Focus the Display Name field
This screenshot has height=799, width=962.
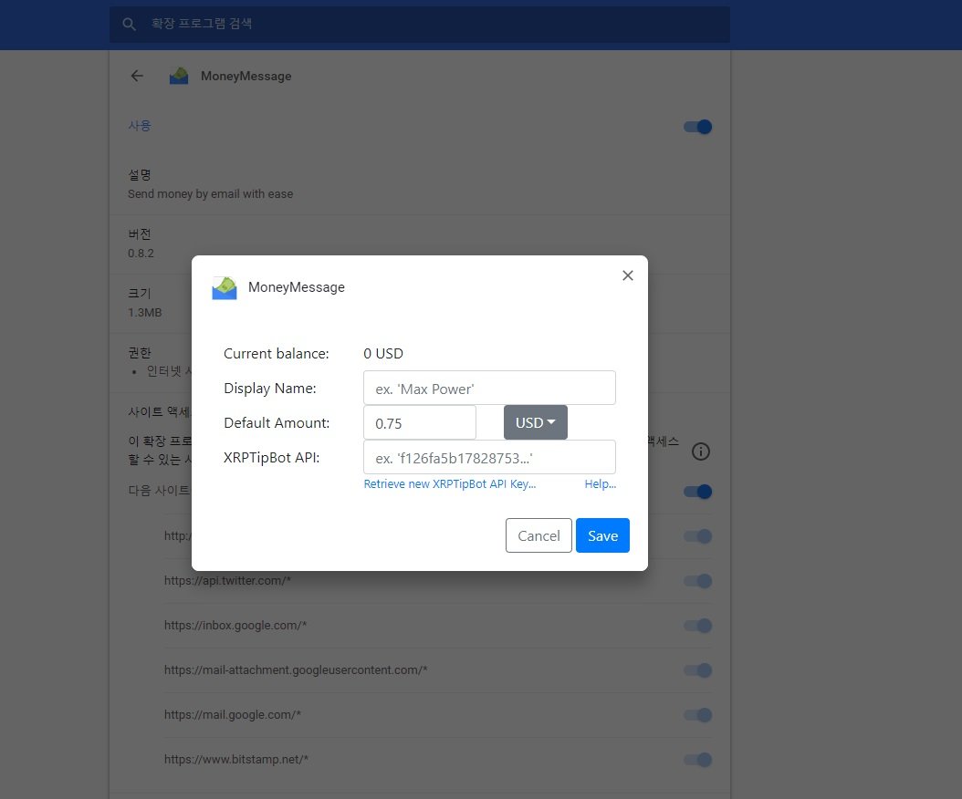point(489,388)
